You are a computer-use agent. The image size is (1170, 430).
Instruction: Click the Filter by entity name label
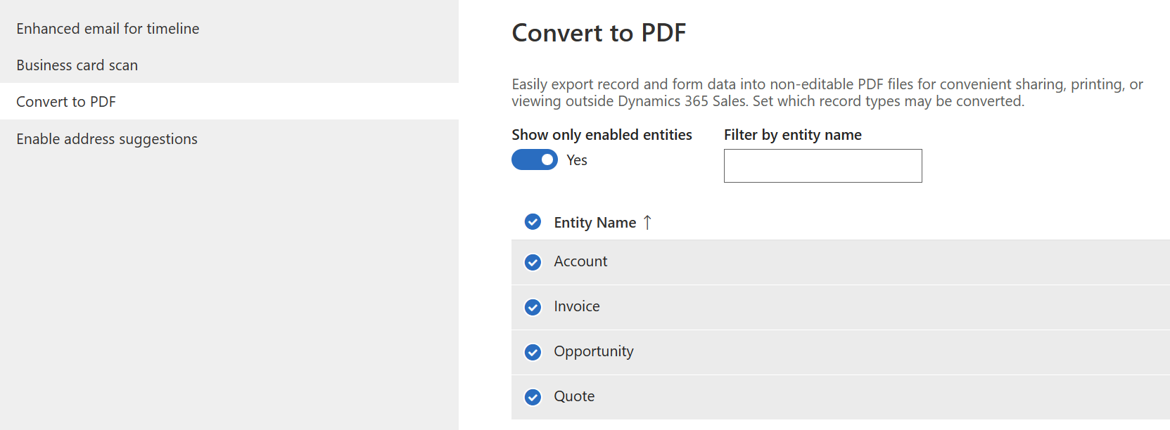click(x=793, y=135)
